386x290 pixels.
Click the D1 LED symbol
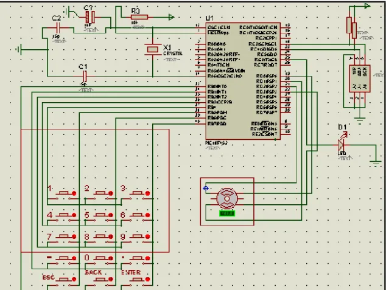342,145
